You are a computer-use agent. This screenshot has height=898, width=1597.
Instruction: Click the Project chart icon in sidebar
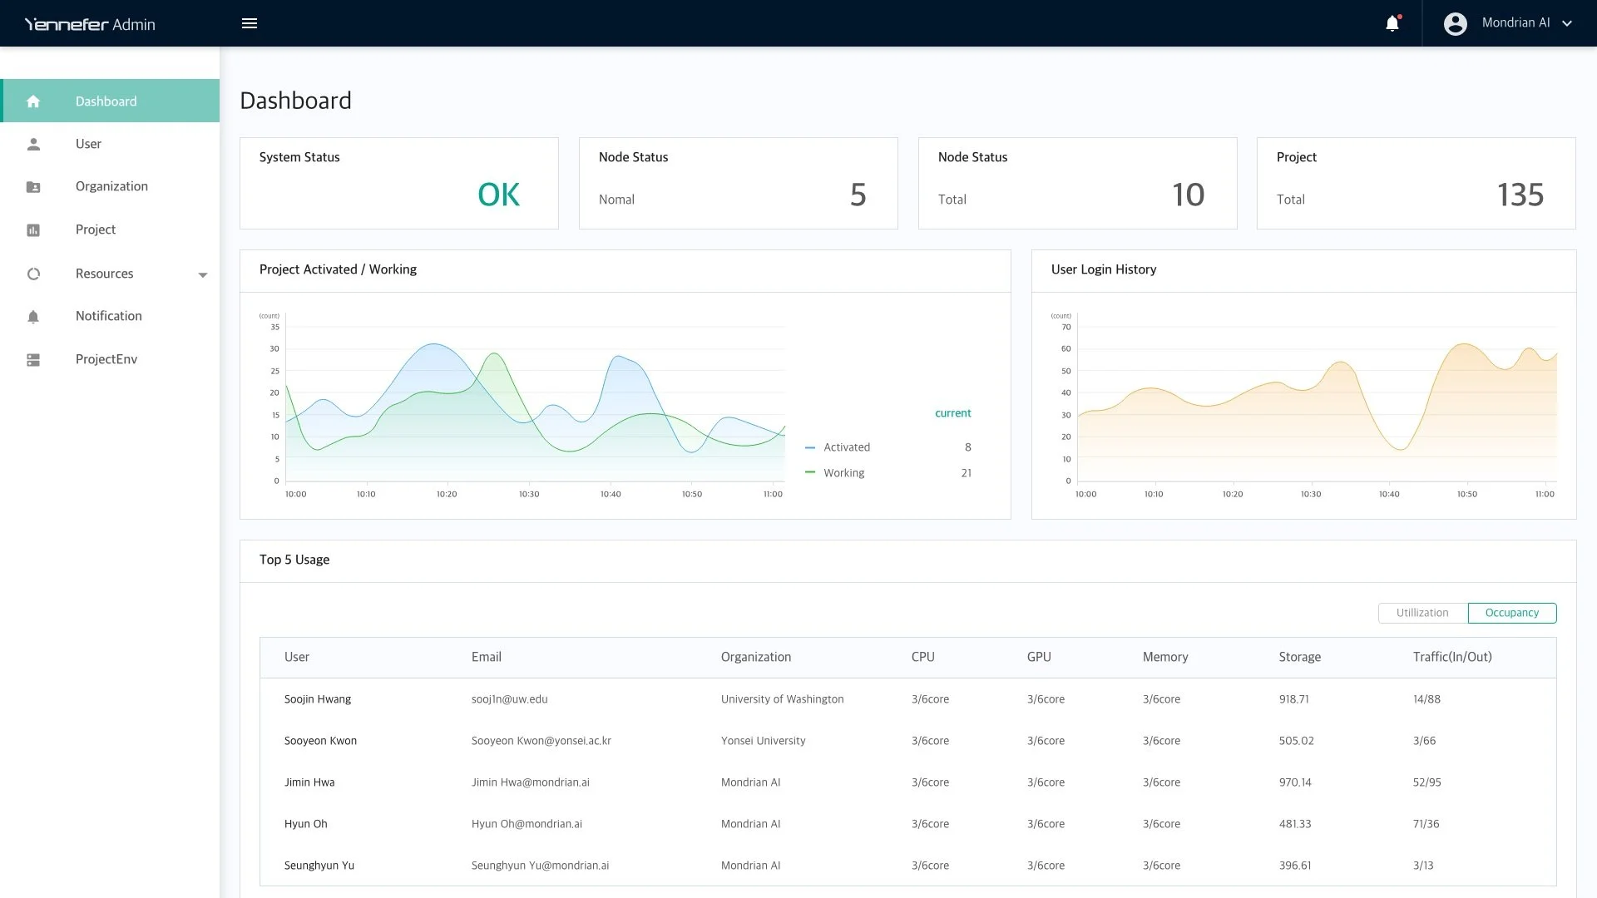point(33,230)
